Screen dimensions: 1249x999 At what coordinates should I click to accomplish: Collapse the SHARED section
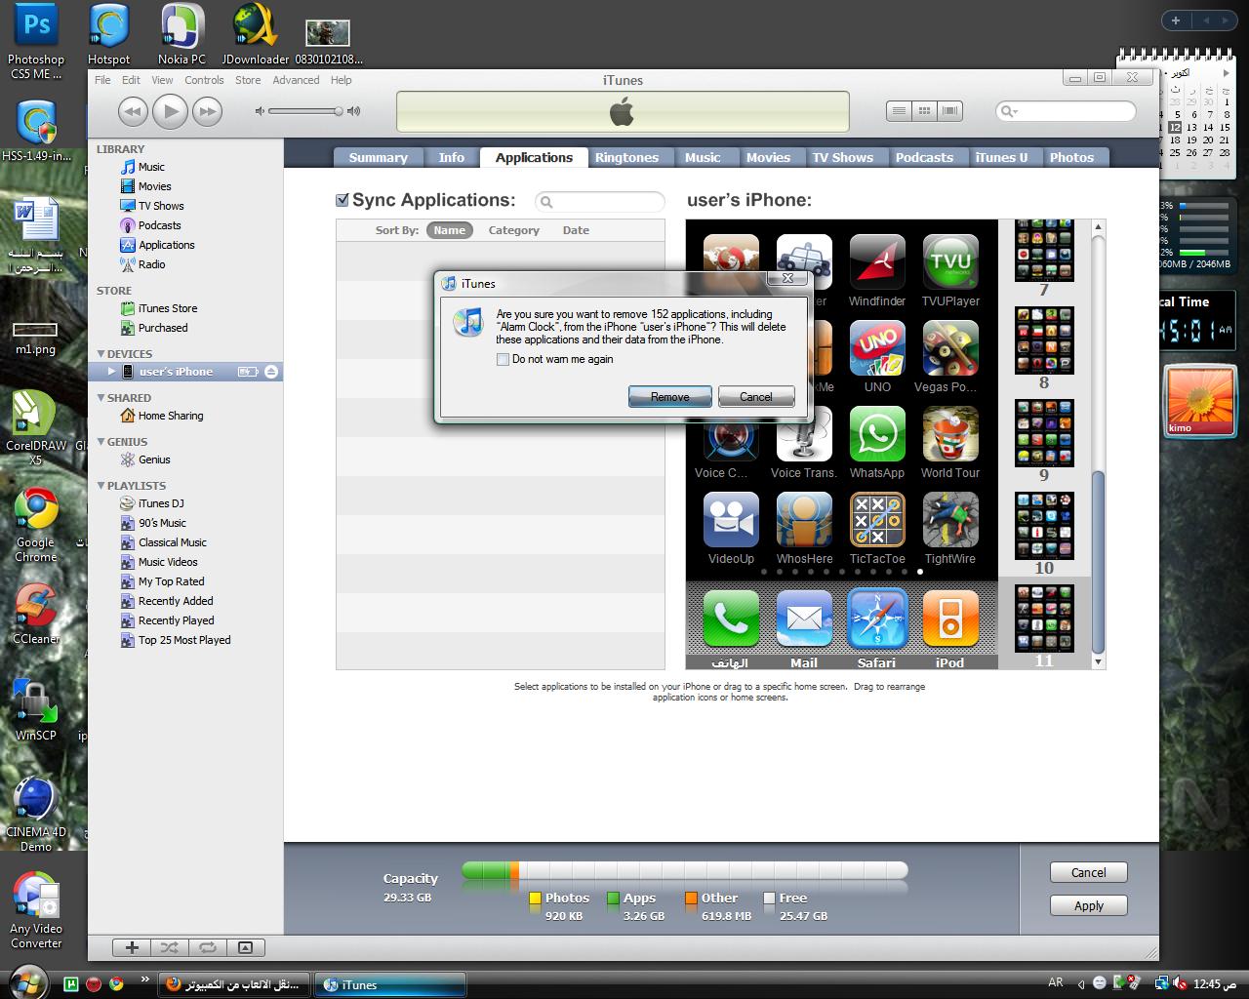tap(101, 398)
